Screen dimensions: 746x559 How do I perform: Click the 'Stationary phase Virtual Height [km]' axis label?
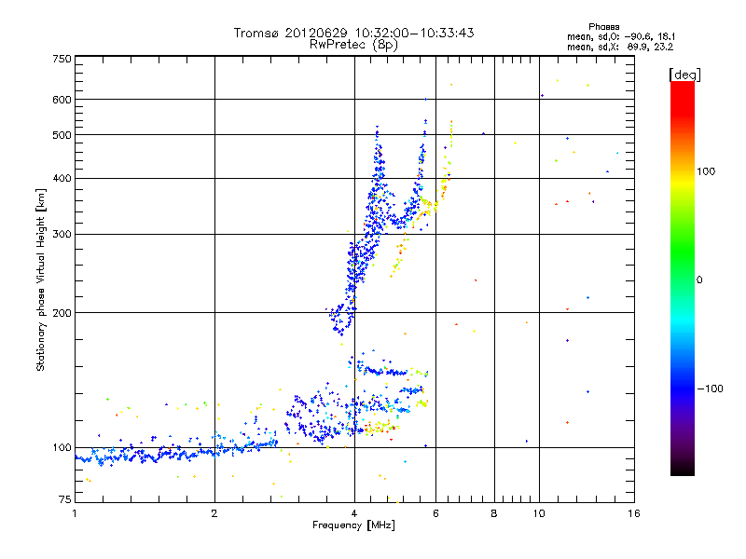click(x=40, y=279)
